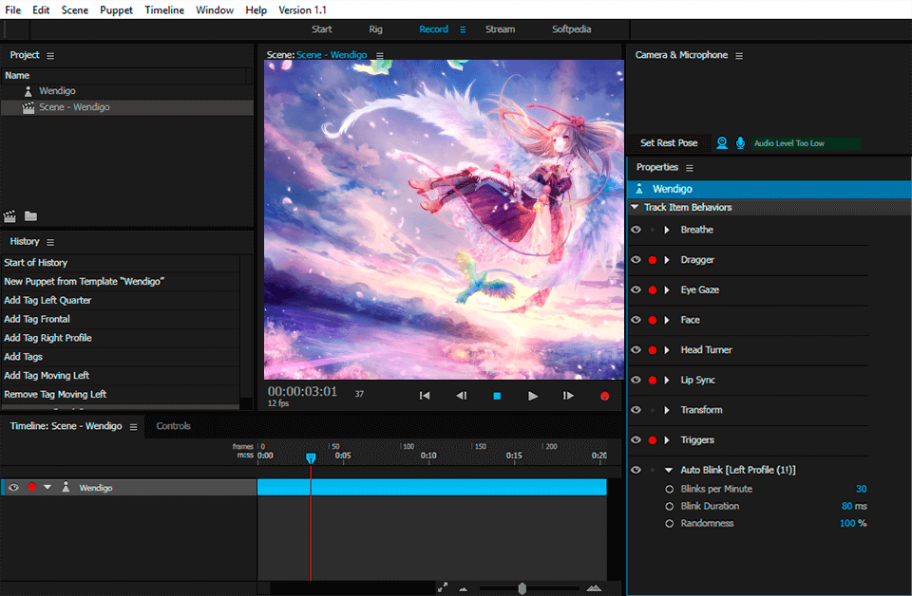Select the Scene - Wendigo project item
The width and height of the screenshot is (912, 596).
[74, 107]
